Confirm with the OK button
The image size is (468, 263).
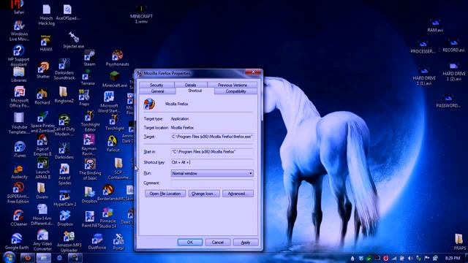coord(190,242)
